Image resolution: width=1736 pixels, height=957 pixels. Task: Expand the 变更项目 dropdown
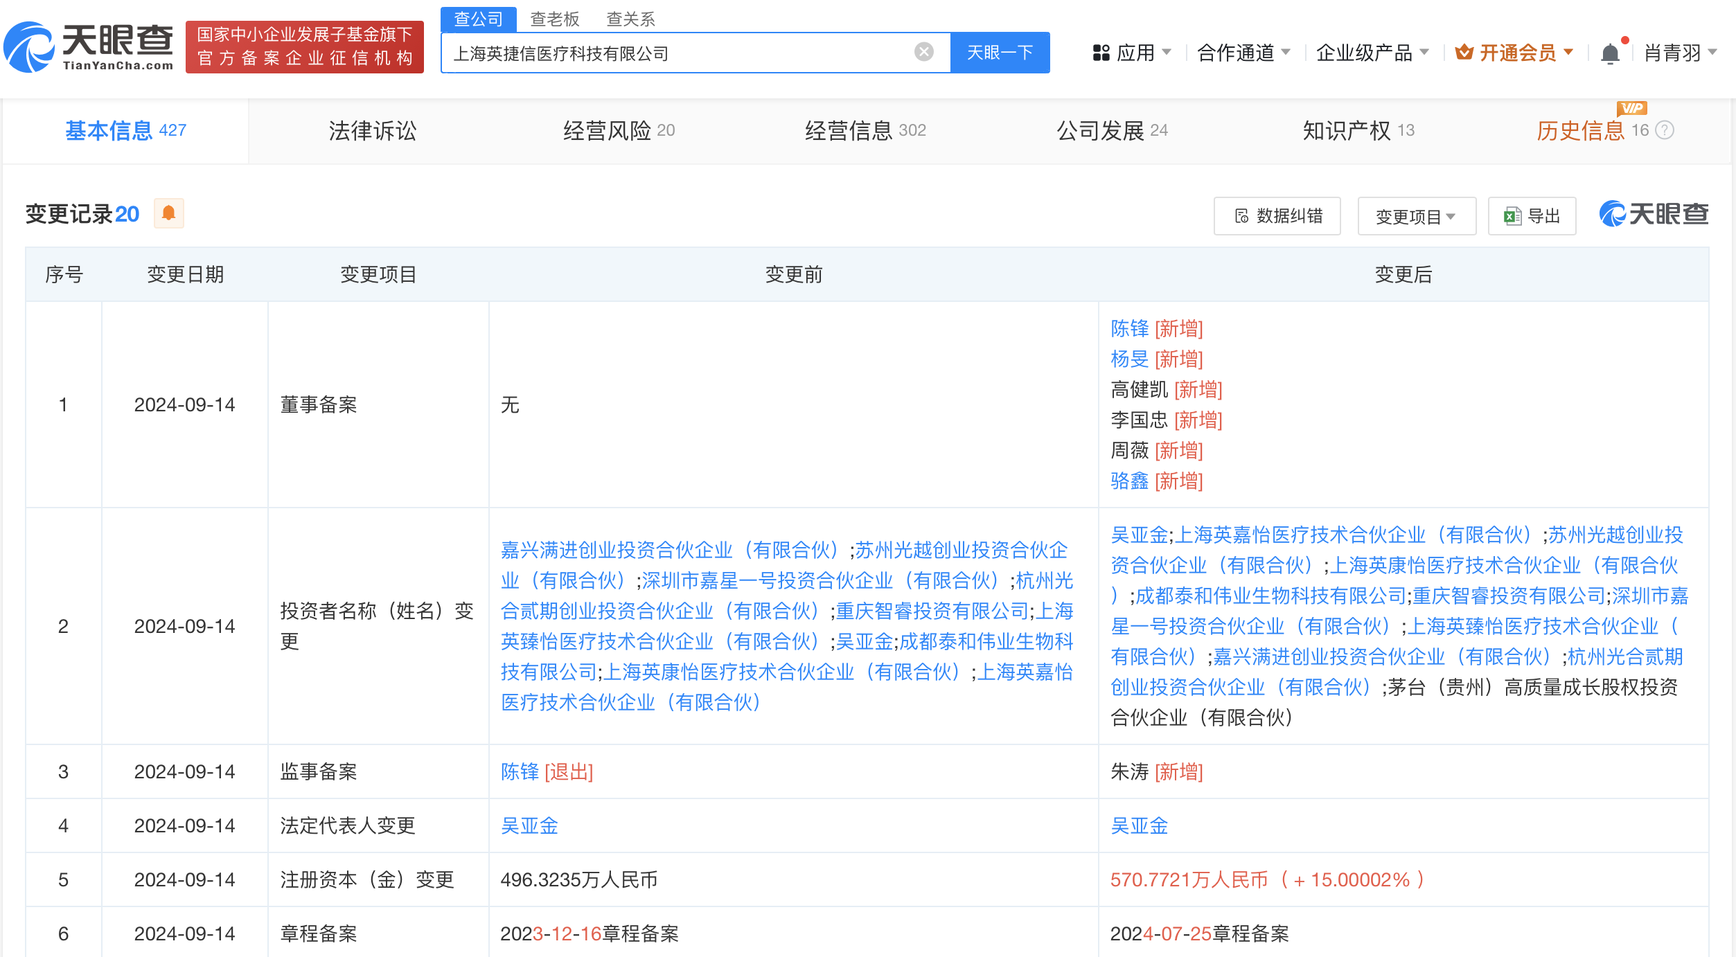click(x=1416, y=216)
